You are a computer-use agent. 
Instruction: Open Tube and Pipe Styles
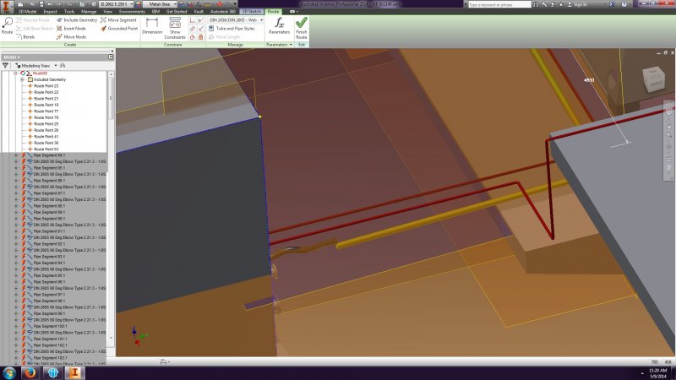(234, 28)
